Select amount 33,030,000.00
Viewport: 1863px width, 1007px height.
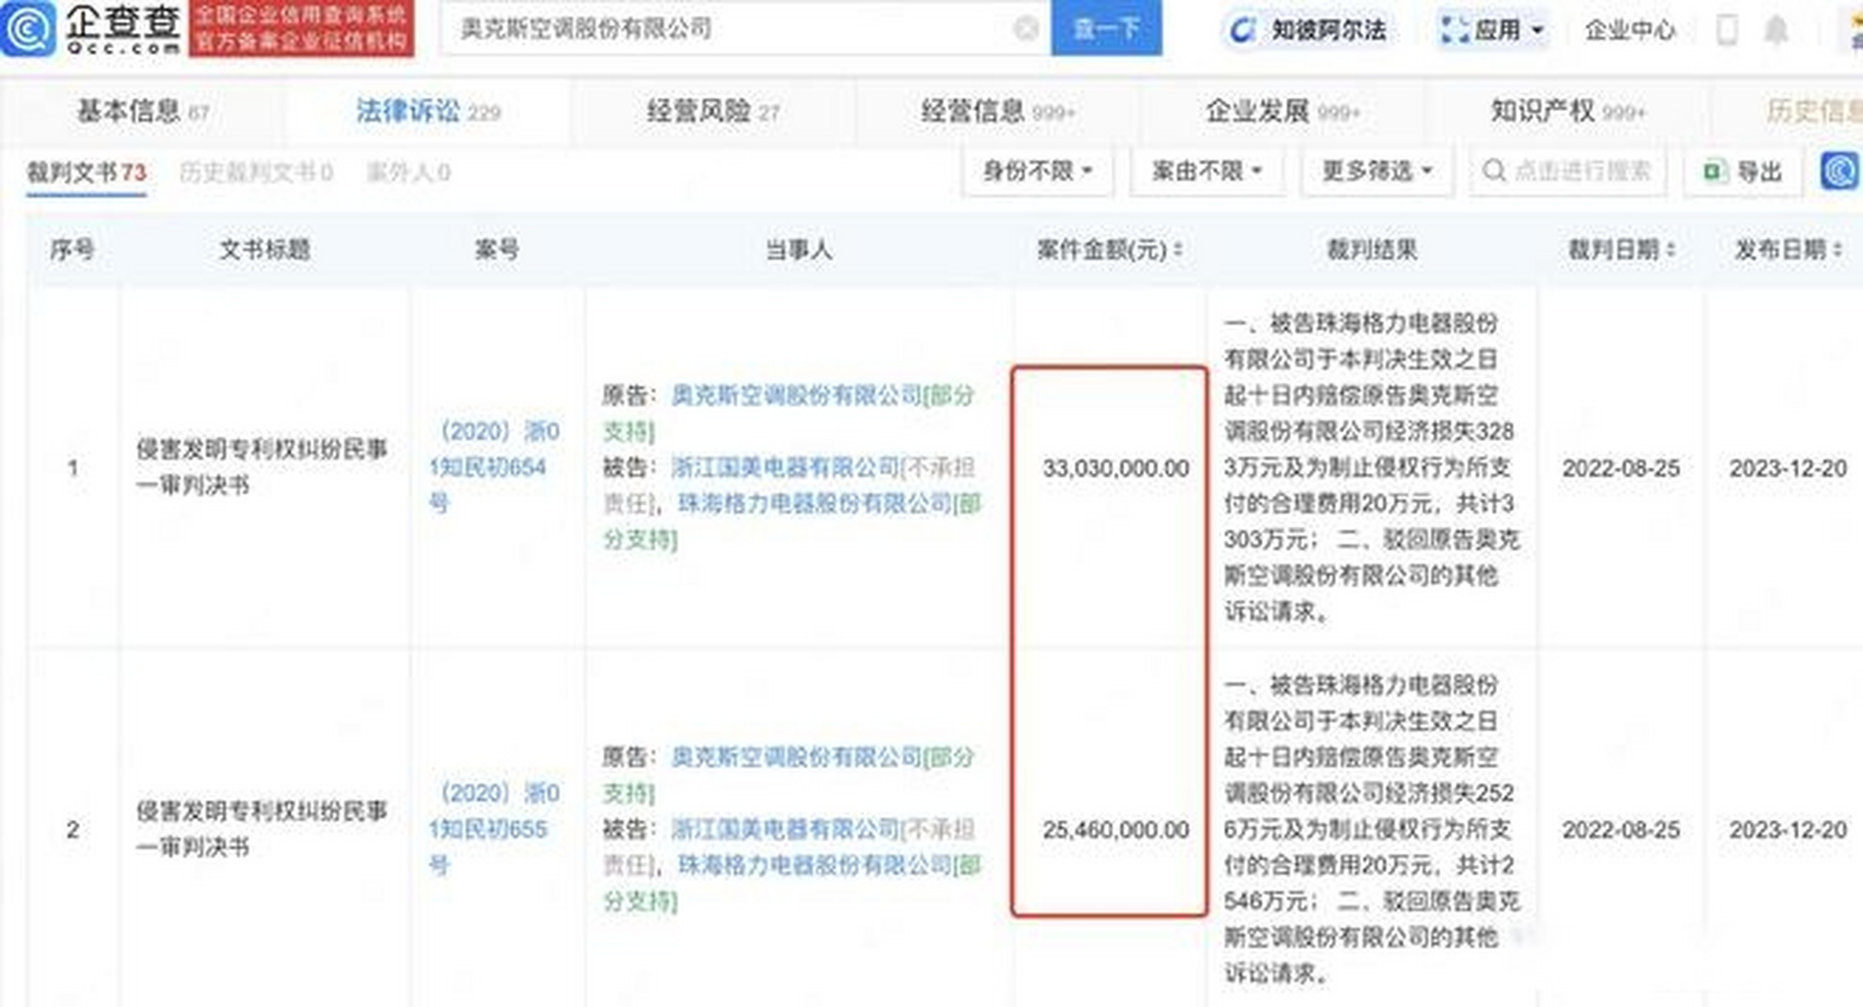pos(1116,469)
